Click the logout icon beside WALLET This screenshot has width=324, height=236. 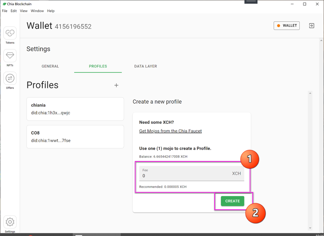pyautogui.click(x=311, y=26)
